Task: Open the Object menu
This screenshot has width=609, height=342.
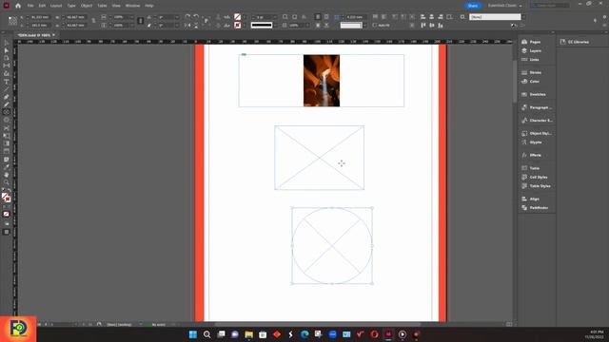Action: pyautogui.click(x=87, y=6)
